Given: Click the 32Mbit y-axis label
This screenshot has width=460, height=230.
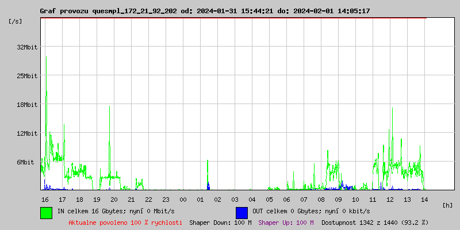Looking at the screenshot, I should (27, 47).
